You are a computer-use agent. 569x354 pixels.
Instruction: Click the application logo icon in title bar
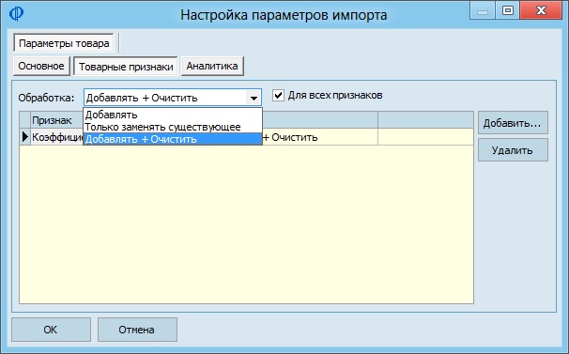click(16, 14)
